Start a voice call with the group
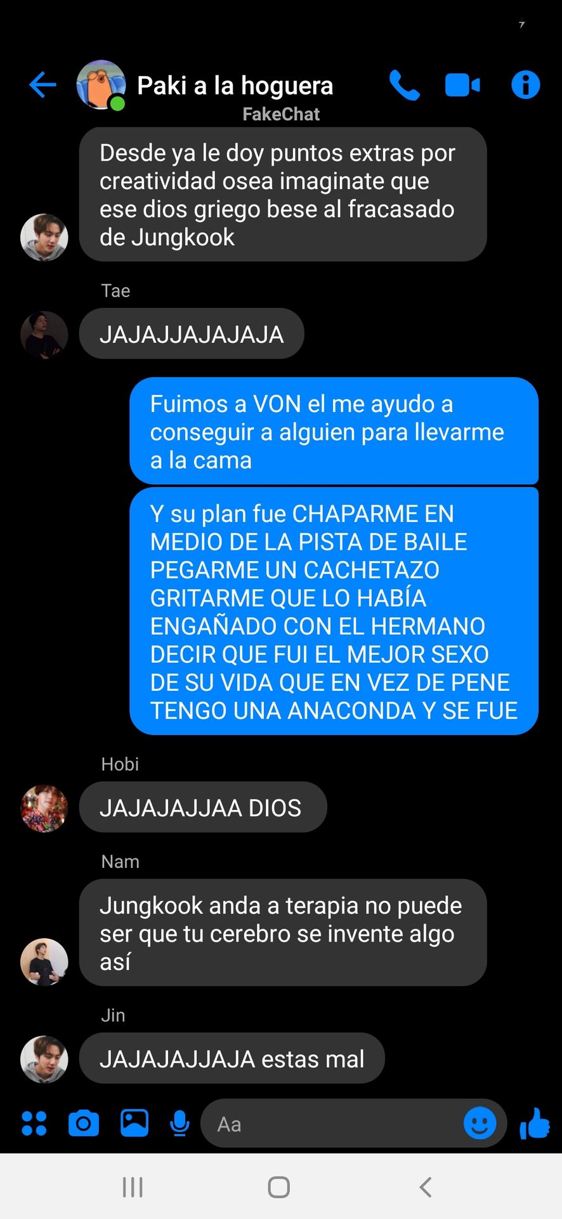 404,85
